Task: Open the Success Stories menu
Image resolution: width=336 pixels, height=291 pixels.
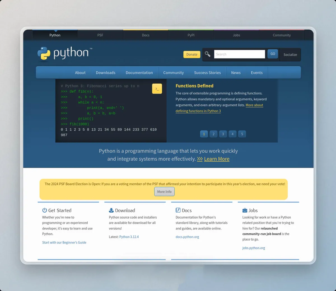Action: point(207,72)
